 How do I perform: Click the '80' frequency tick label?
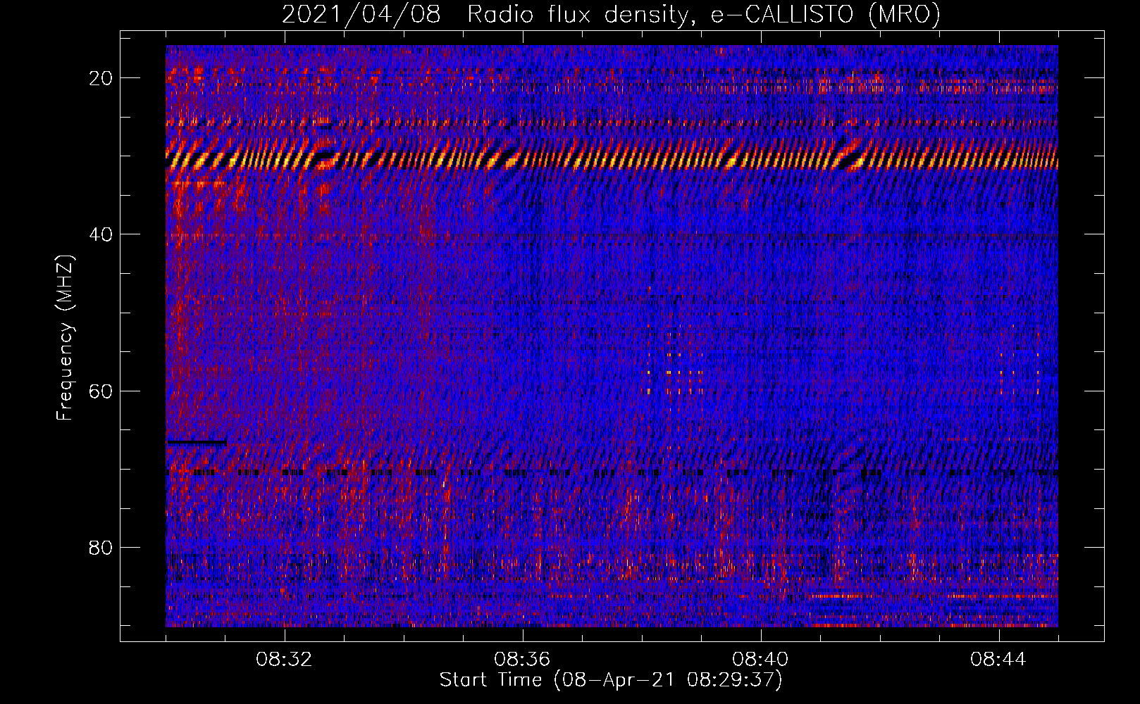click(101, 547)
